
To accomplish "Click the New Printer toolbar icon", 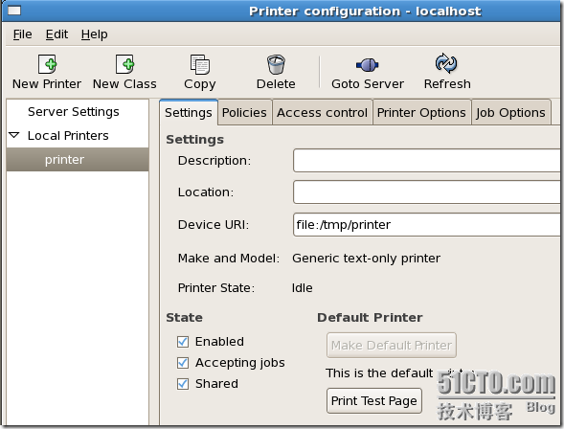I will pyautogui.click(x=47, y=64).
